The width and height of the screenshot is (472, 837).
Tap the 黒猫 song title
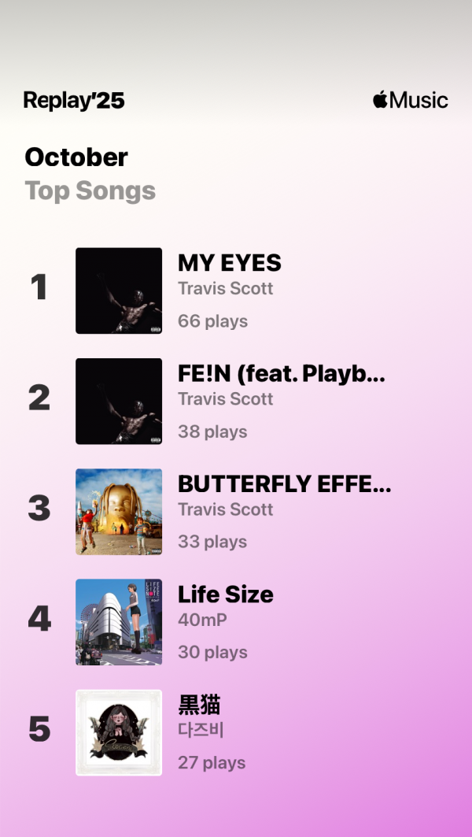(x=200, y=705)
